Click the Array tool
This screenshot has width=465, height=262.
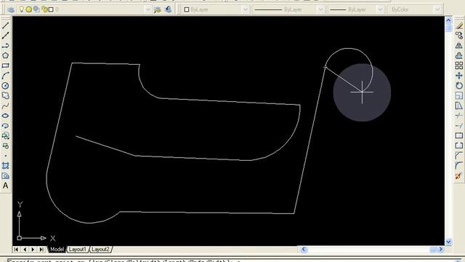click(x=459, y=65)
